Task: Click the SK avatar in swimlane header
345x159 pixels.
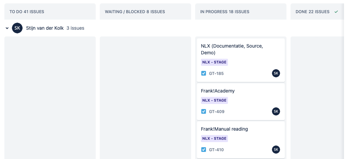Action: (x=17, y=28)
